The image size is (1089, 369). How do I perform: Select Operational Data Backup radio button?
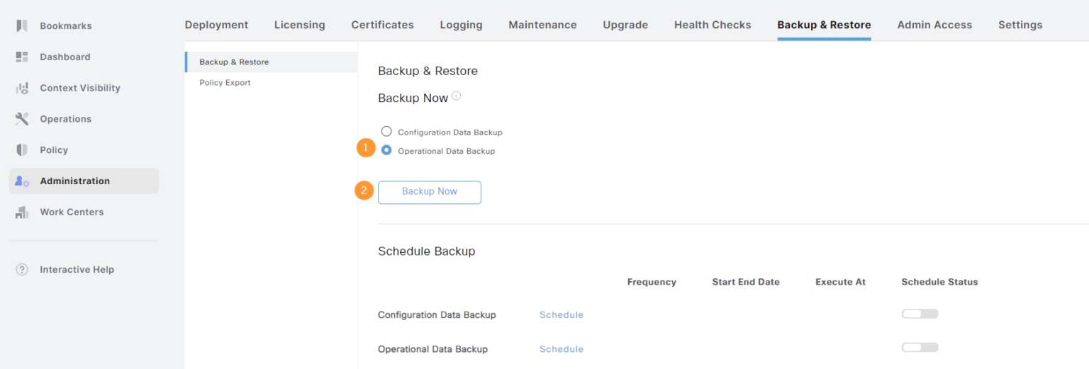(386, 150)
